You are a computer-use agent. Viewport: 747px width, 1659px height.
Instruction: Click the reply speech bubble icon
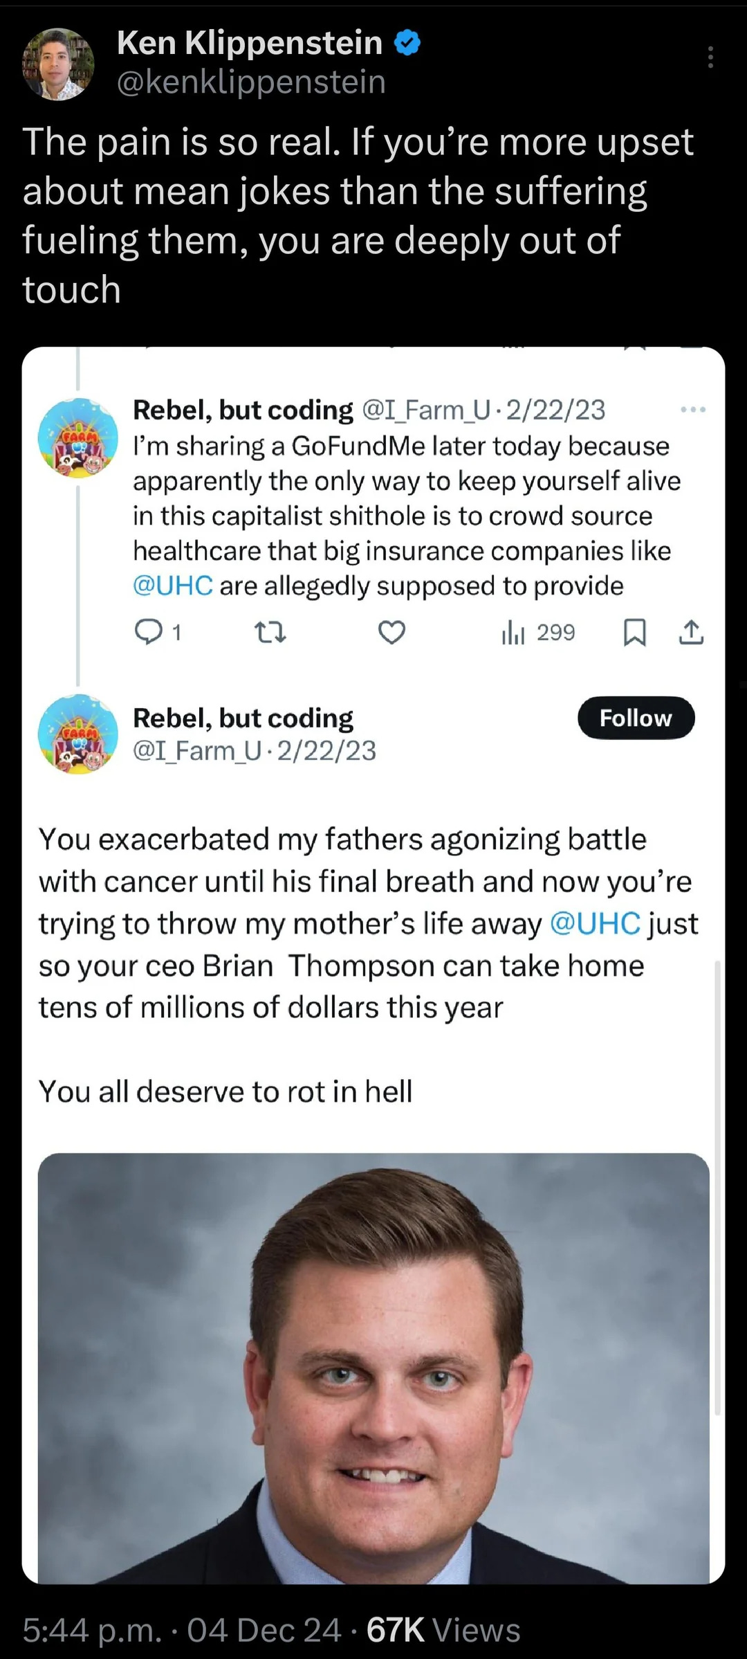click(x=147, y=632)
